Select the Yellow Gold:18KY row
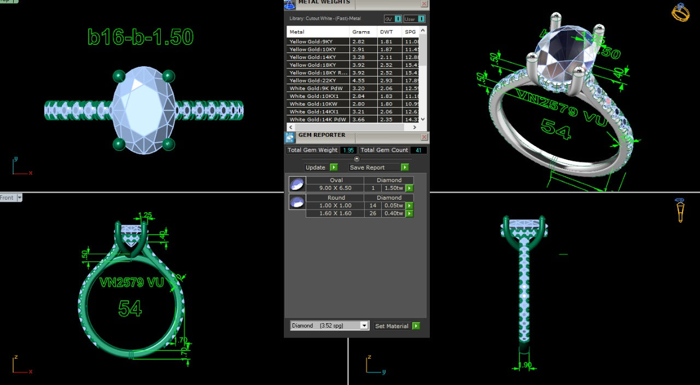Viewport: 700px width, 385px height. (353, 65)
